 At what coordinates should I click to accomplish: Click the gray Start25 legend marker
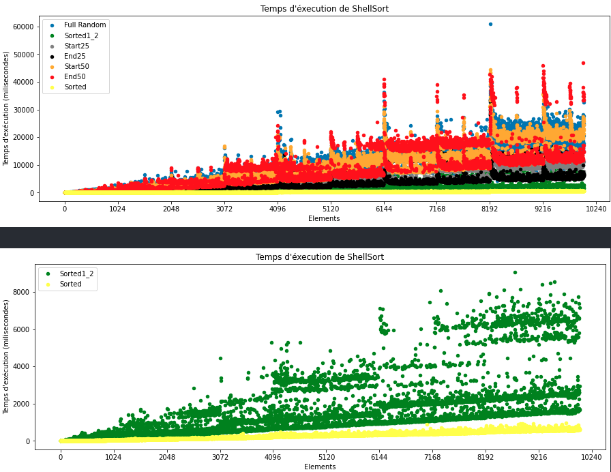pyautogui.click(x=53, y=46)
